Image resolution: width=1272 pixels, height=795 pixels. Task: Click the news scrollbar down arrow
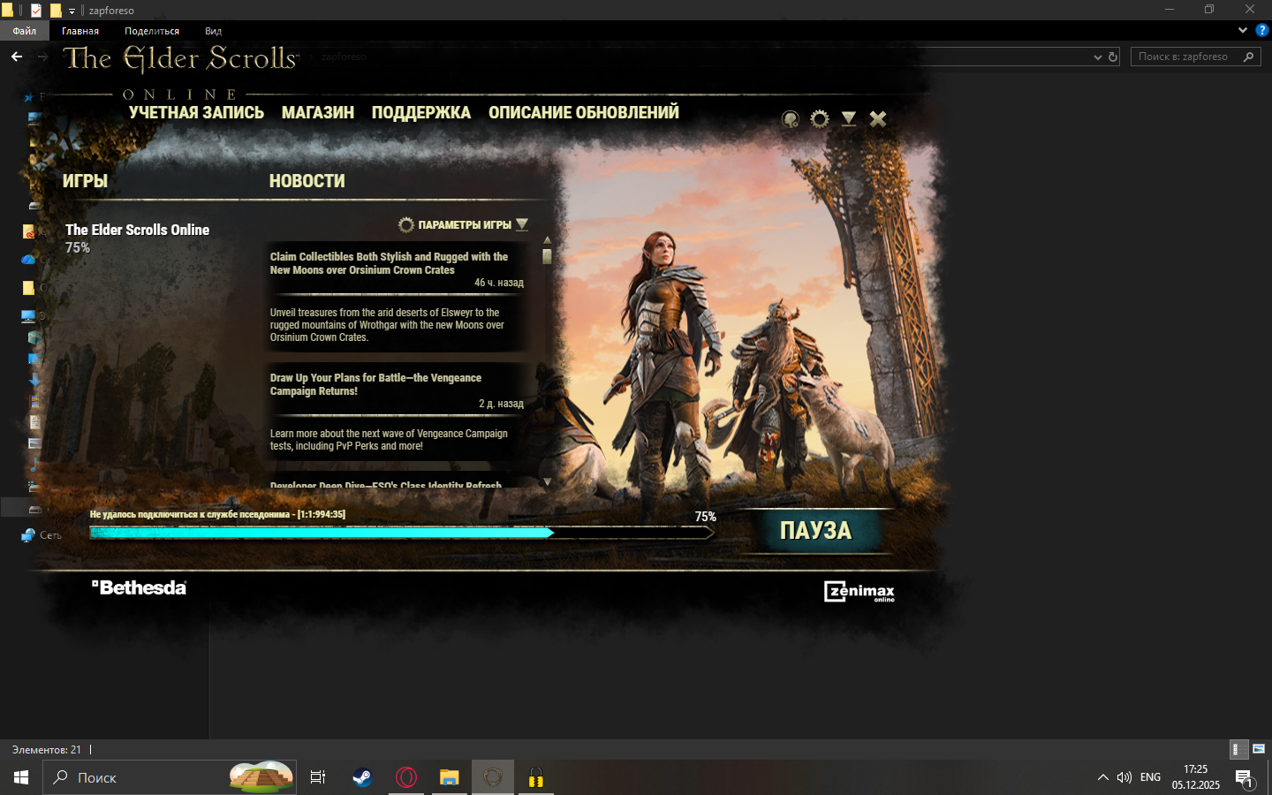click(547, 482)
